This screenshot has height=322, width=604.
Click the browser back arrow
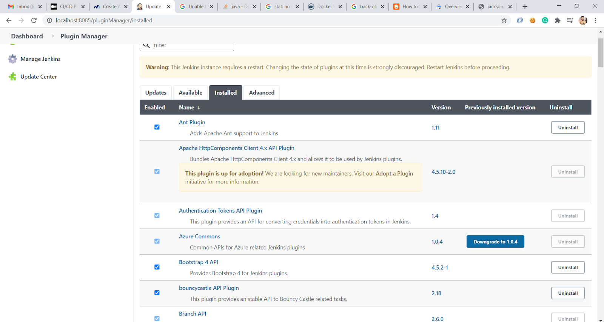click(9, 20)
